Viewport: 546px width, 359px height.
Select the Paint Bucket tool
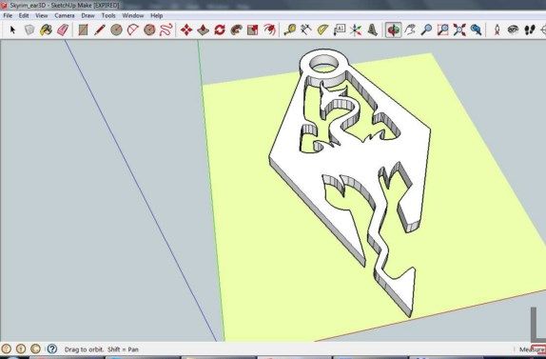pyautogui.click(x=46, y=30)
